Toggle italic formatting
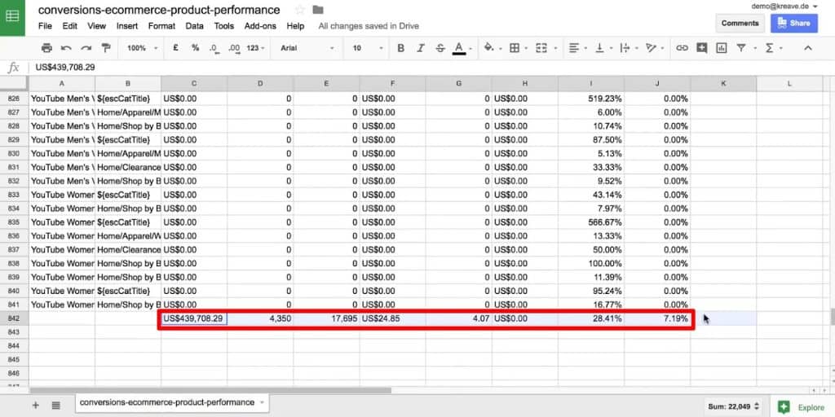 [421, 48]
